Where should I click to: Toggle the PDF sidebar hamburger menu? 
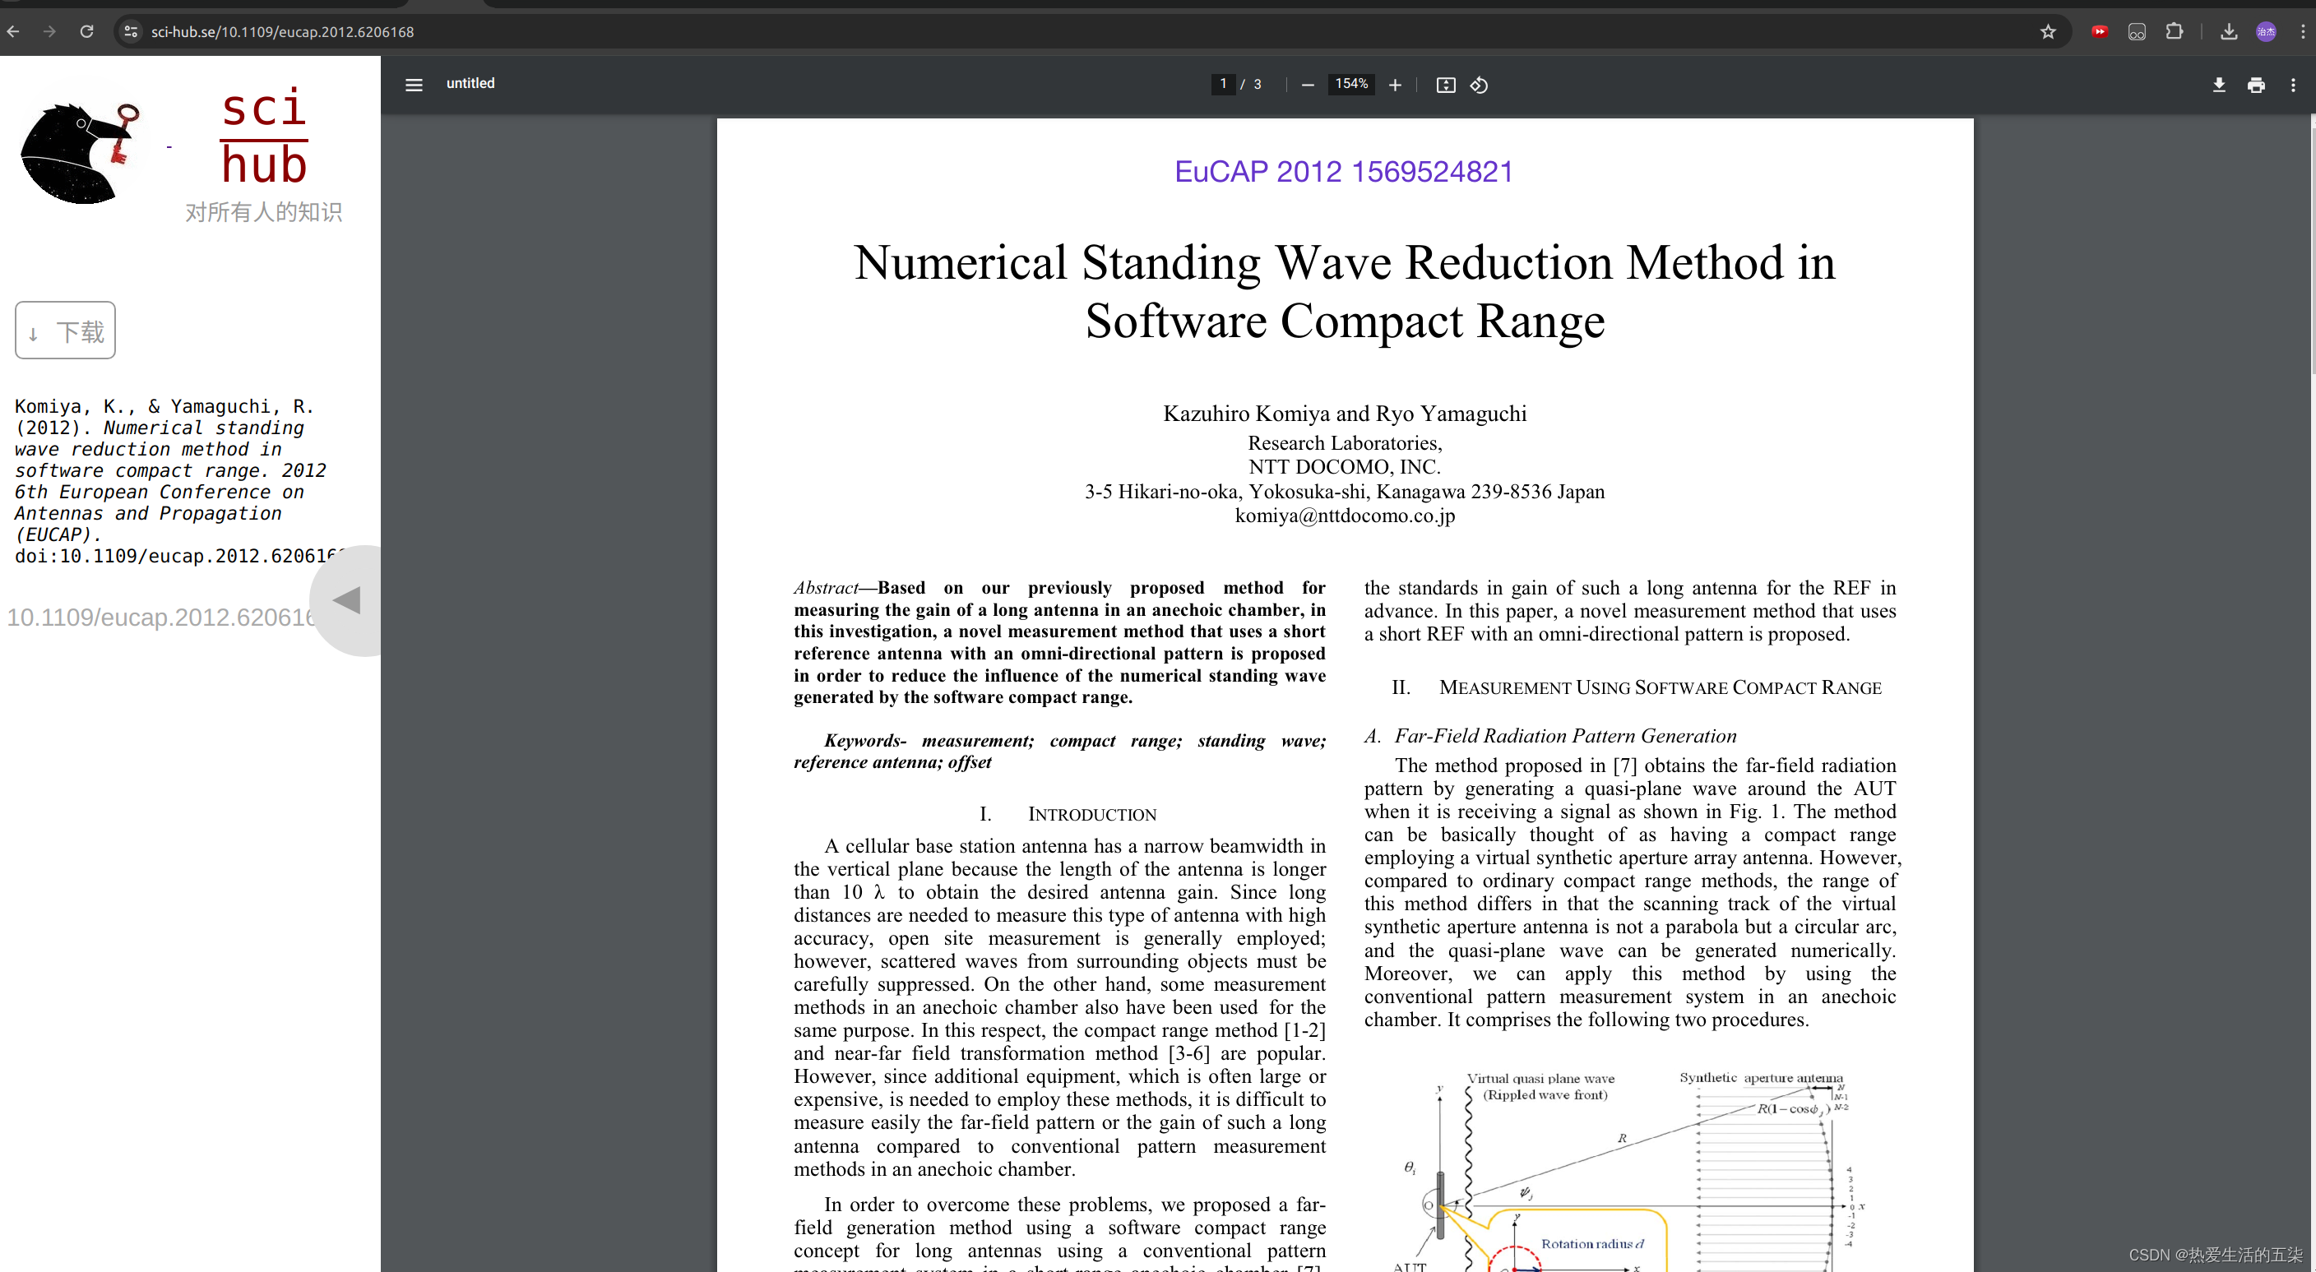click(x=414, y=85)
